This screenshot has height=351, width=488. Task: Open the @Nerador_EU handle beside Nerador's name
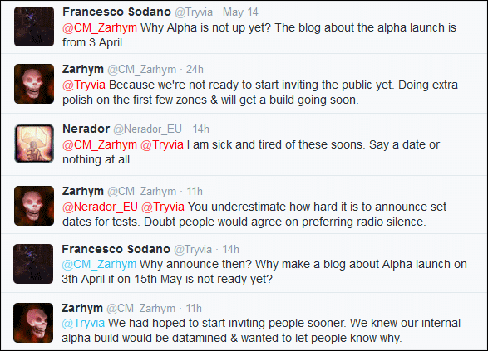tap(147, 129)
